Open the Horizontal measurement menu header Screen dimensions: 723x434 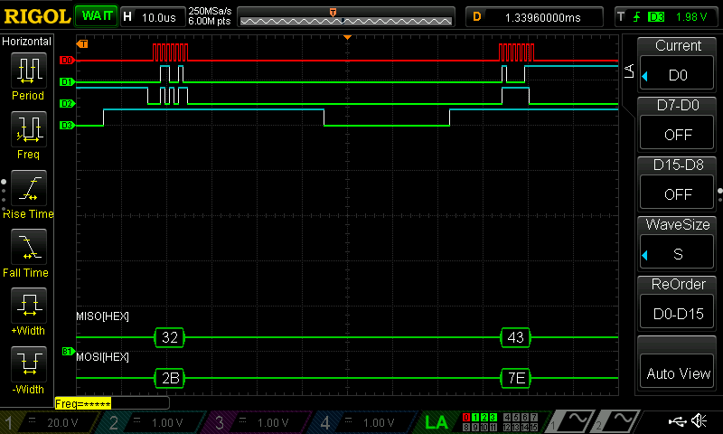click(x=27, y=42)
